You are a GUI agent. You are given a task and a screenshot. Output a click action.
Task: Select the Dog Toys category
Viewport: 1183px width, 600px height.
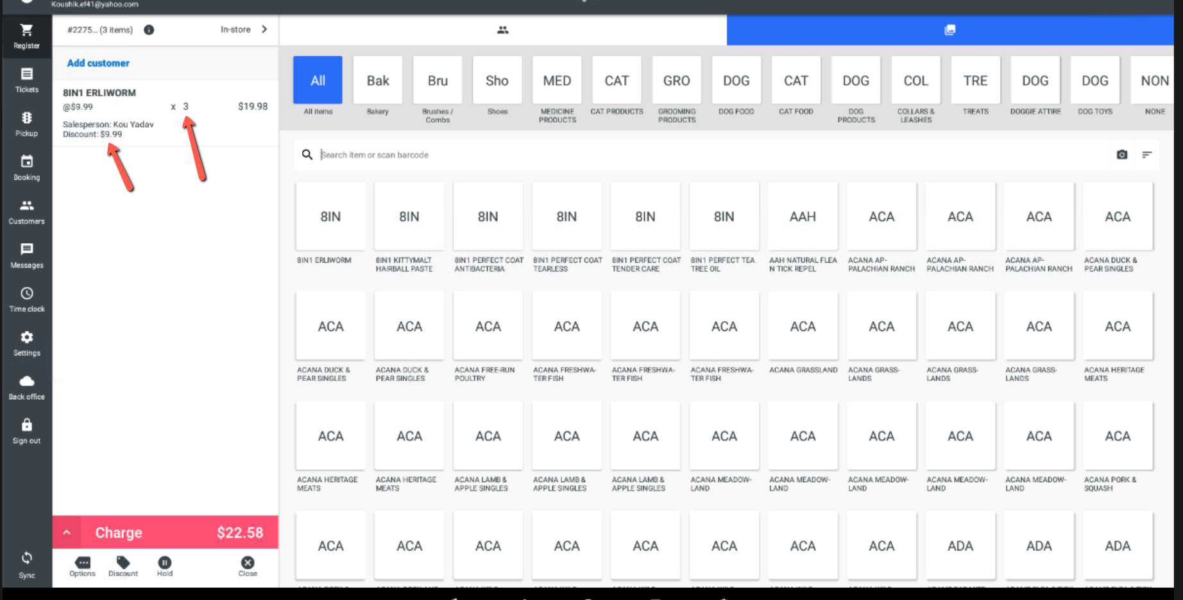coord(1095,80)
